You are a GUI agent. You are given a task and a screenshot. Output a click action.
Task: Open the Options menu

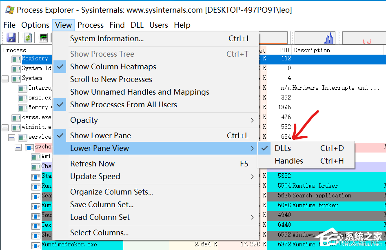click(35, 25)
